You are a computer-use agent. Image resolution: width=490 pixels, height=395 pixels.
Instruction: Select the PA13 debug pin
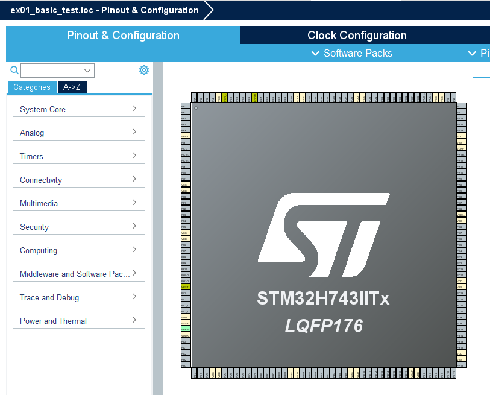[462, 154]
